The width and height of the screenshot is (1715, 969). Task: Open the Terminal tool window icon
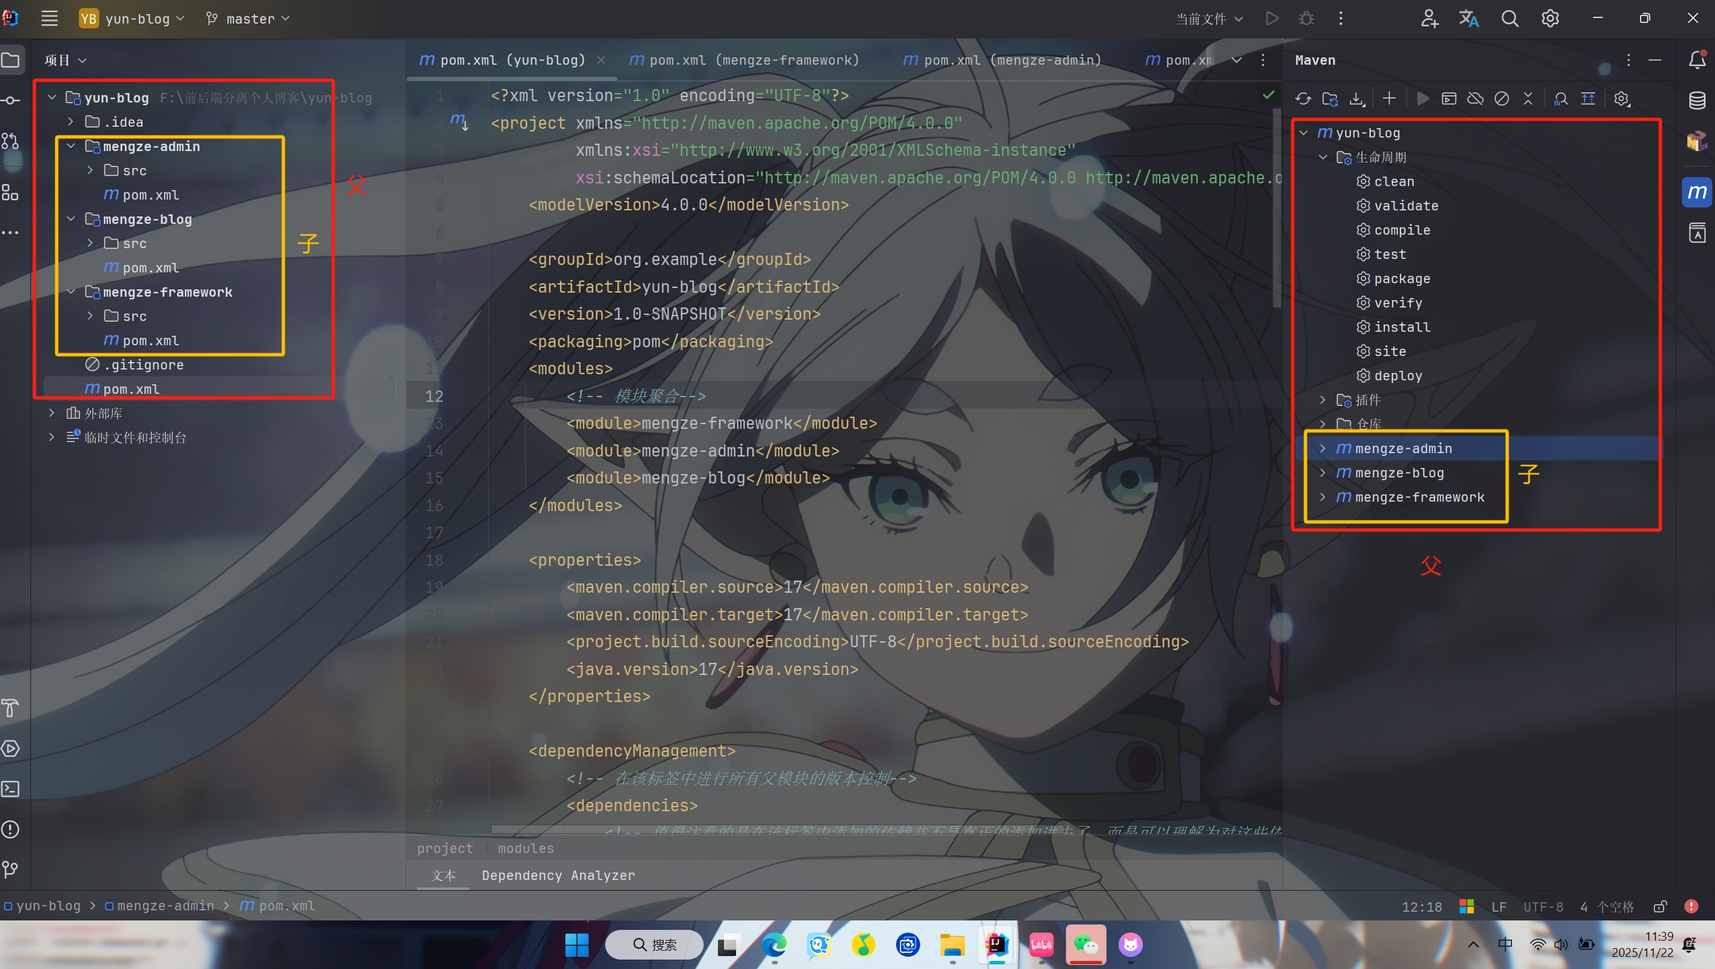click(x=10, y=789)
